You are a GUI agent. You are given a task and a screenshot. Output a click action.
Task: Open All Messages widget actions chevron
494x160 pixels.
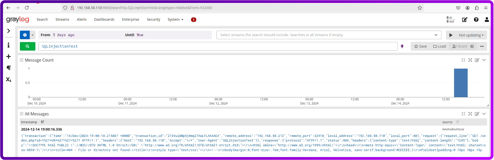click(484, 114)
